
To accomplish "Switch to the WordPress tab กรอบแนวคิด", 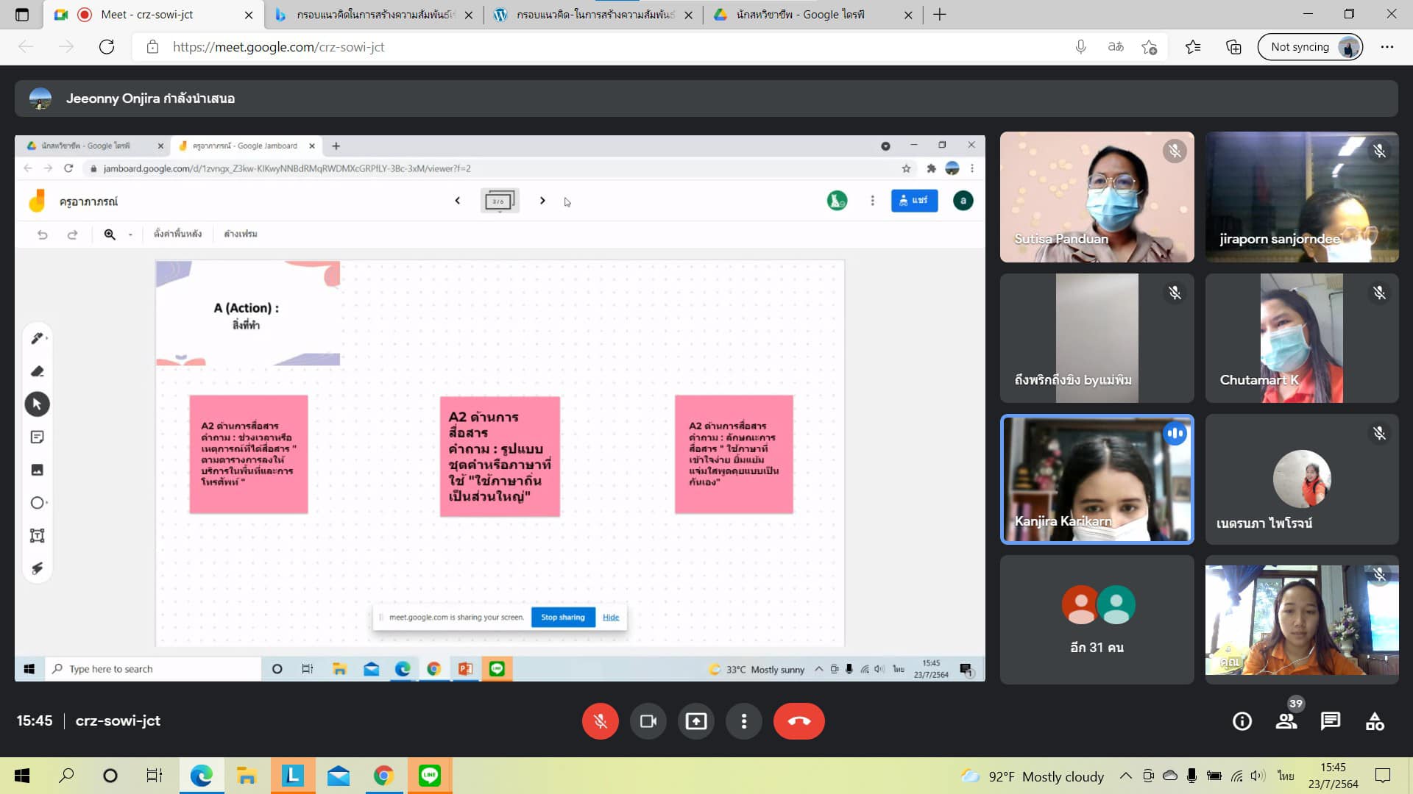I will [x=595, y=15].
